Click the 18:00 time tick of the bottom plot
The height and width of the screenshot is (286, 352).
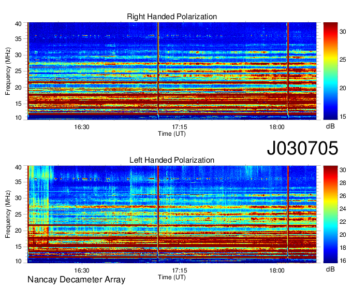click(x=277, y=270)
